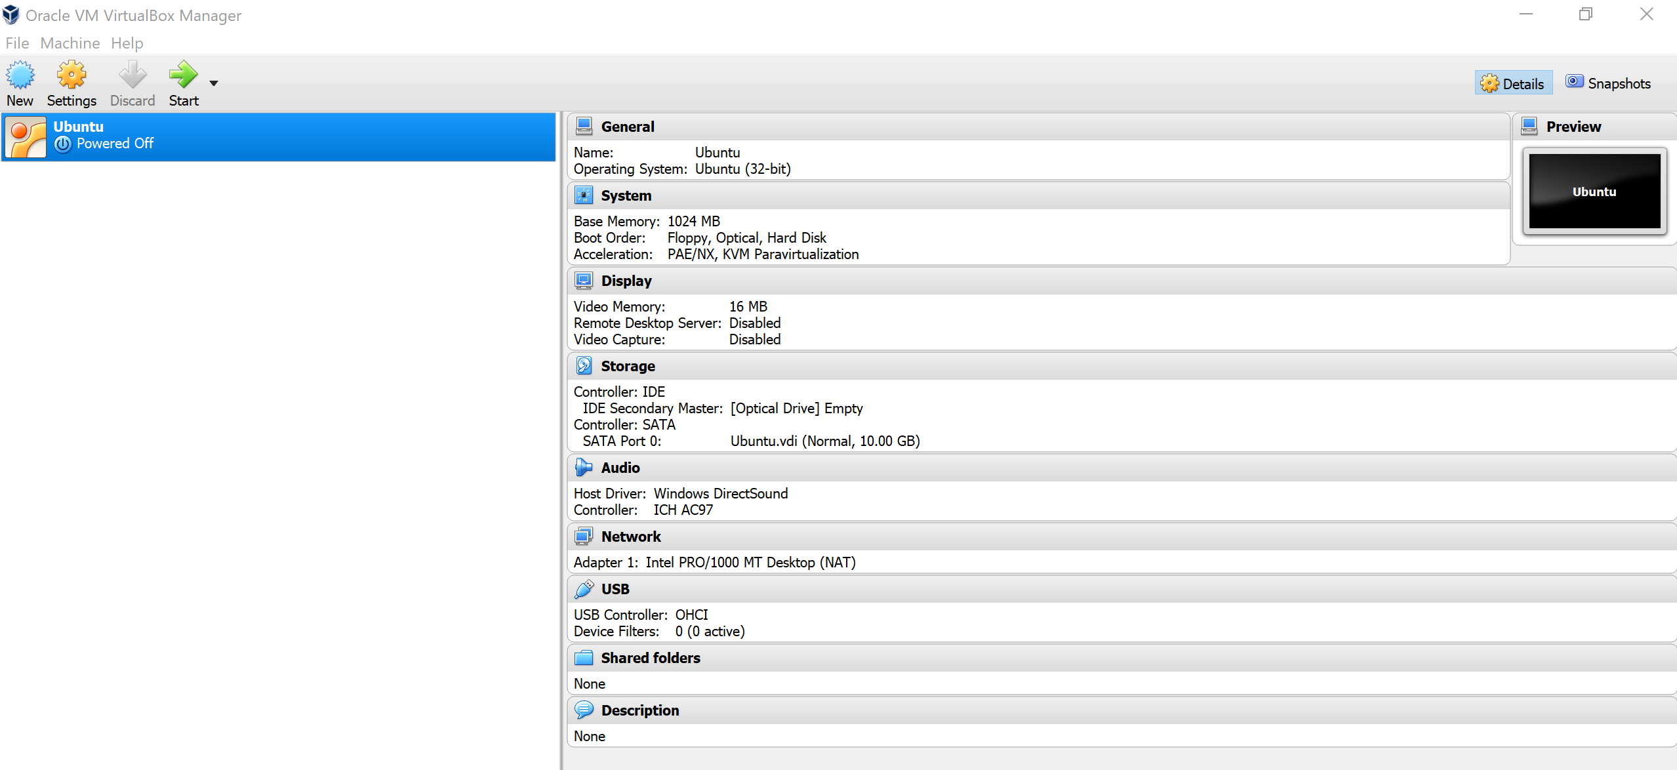Click the Details tab gear icon
Image resolution: width=1677 pixels, height=770 pixels.
point(1489,83)
